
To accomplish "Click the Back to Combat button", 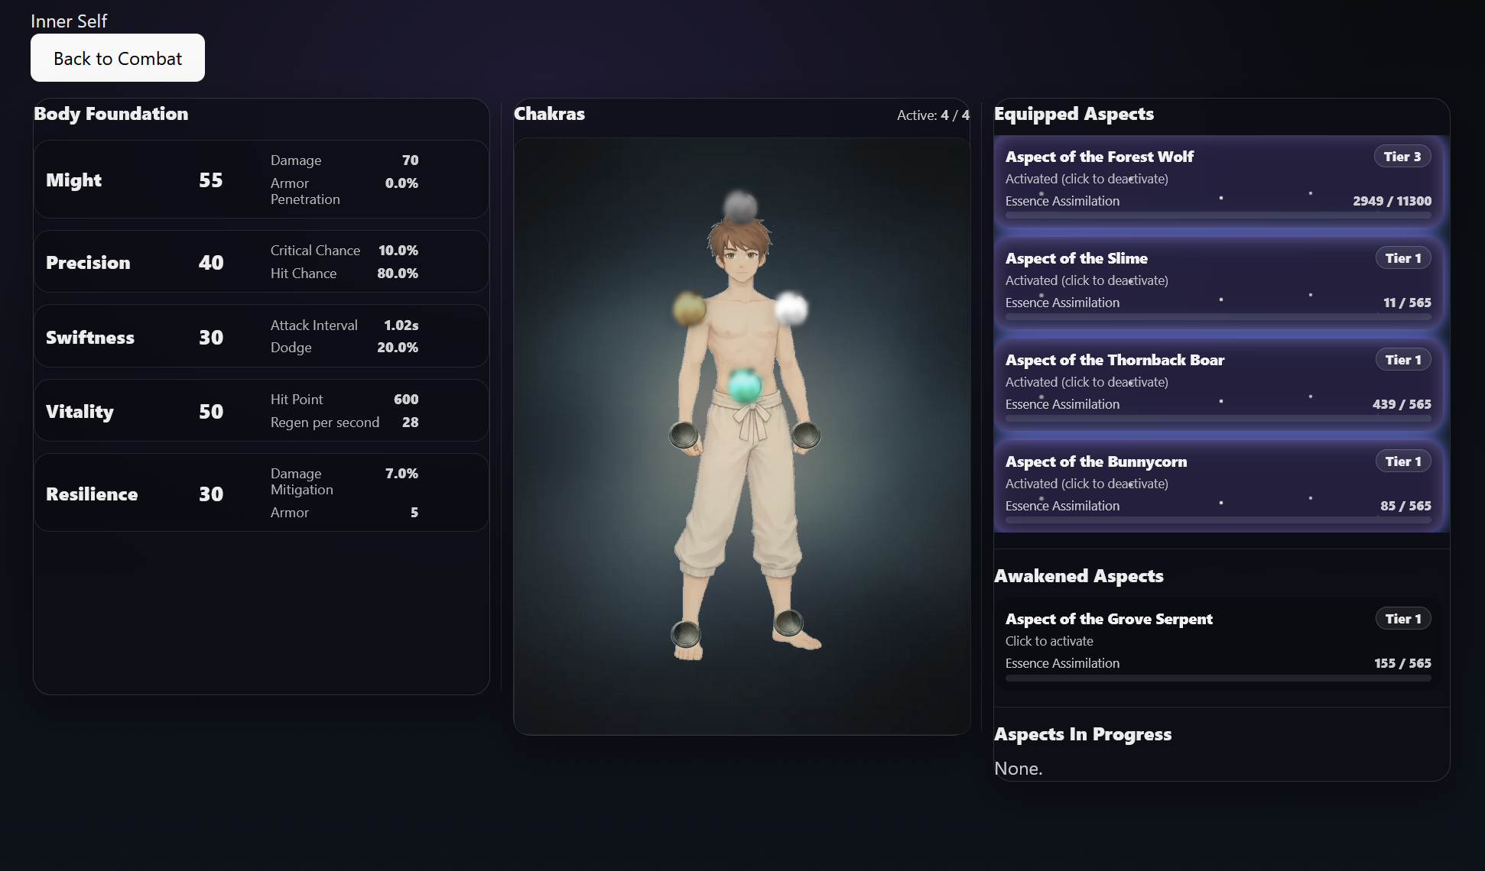I will (x=118, y=58).
